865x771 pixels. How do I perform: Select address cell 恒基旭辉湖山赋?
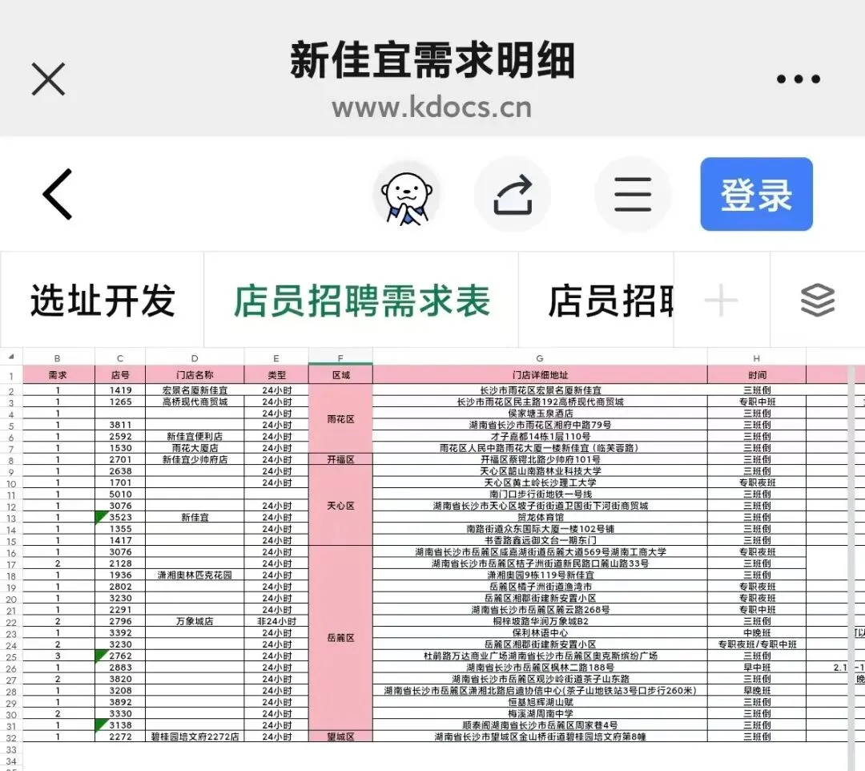tap(540, 702)
